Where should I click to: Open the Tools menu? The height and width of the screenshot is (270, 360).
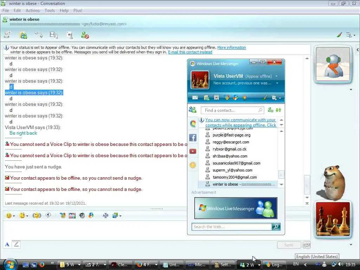pyautogui.click(x=50, y=11)
